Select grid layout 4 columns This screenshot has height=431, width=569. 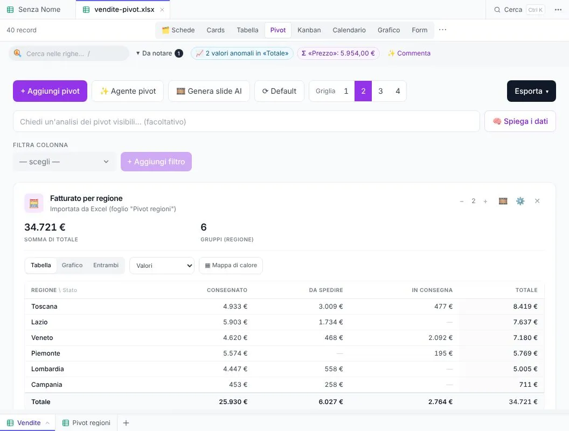click(398, 91)
